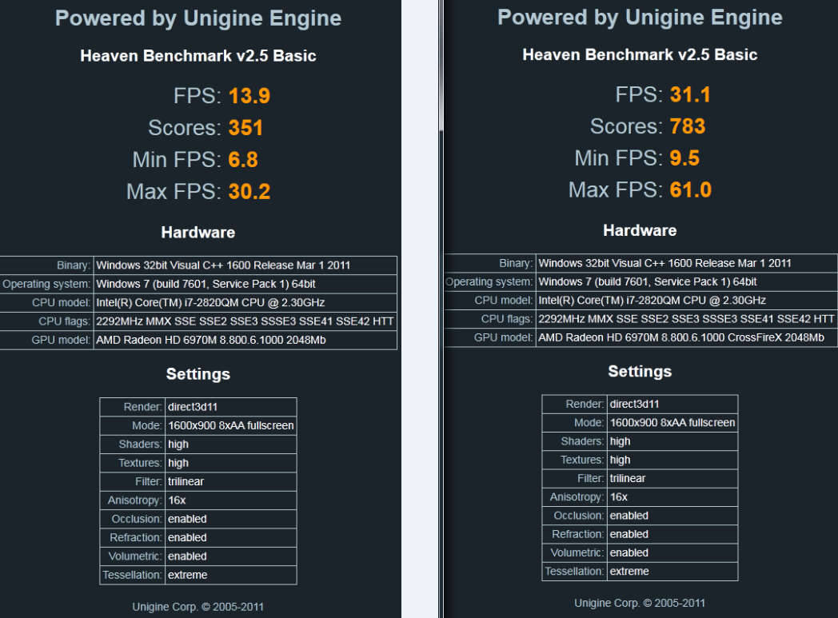Click right Mode value 1600x900 8xAA fullscreen
The width and height of the screenshot is (838, 618).
pyautogui.click(x=672, y=423)
